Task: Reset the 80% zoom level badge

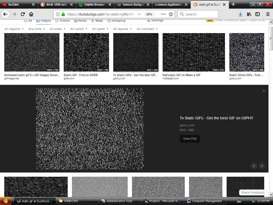Action: pos(149,14)
